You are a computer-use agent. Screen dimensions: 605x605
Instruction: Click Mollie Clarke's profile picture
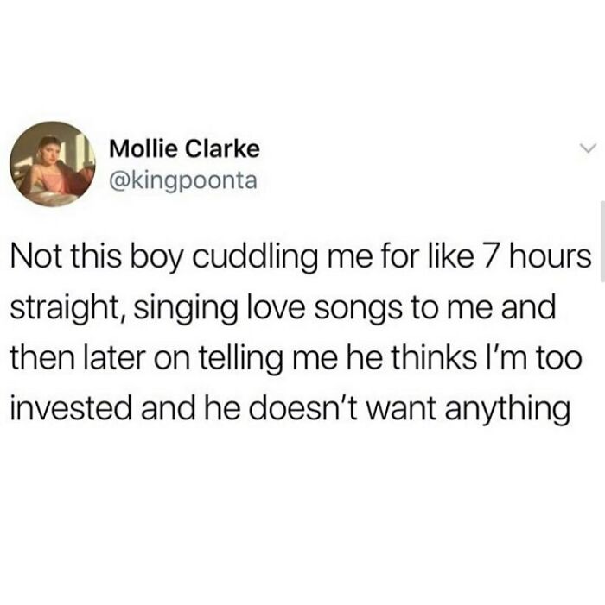[x=53, y=164]
